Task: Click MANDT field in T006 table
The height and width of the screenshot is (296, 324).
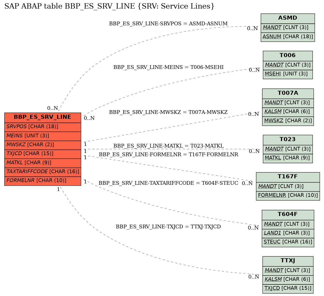Action: tap(288, 65)
